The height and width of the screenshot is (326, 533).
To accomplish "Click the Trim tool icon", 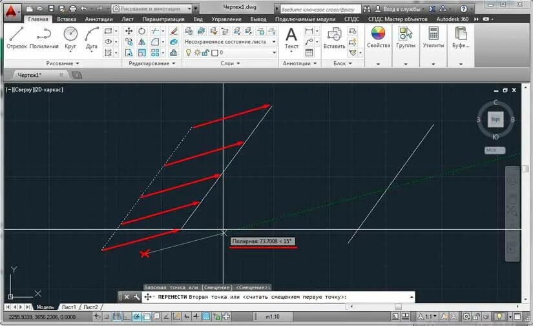I will pos(155,31).
